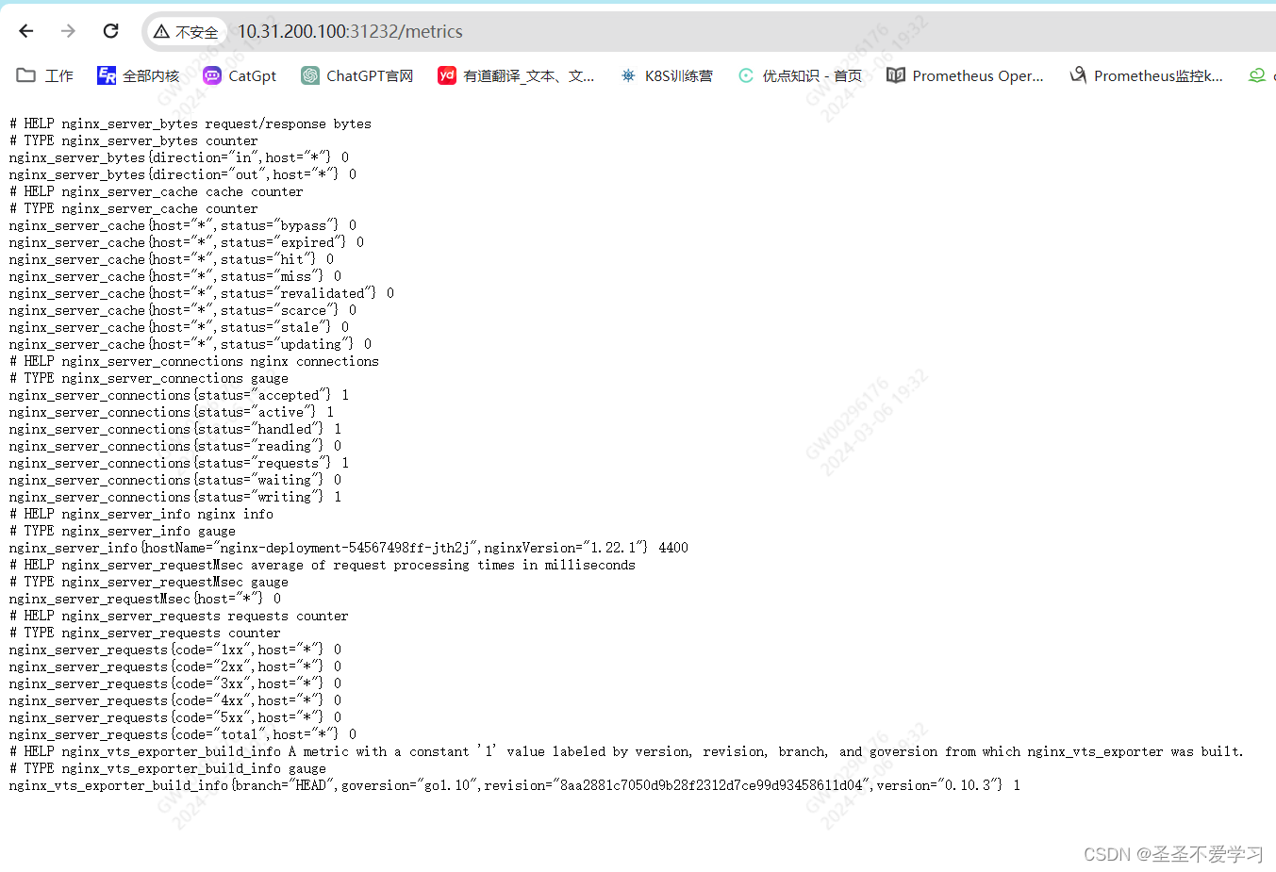This screenshot has height=872, width=1276.
Task: Select the nginx_server_bytes direction="out" line
Action: pos(183,174)
